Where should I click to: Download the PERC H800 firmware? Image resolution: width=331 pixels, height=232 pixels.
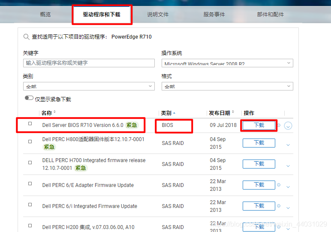click(x=259, y=143)
